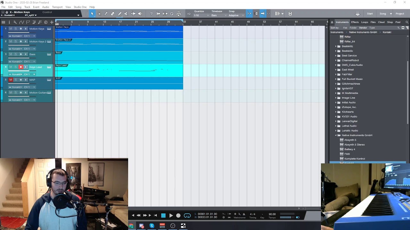Mute the Motion Keys track
Viewport: 410px width, 230px height.
[x=11, y=29]
